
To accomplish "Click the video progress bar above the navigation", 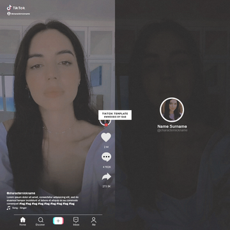I will [58, 215].
